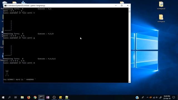Open OBS Studio from the taskbar

click(x=54, y=97)
